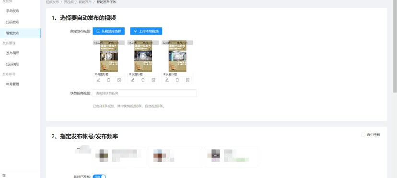Click the heading 1、选择要自动发布的视频

coord(84,18)
